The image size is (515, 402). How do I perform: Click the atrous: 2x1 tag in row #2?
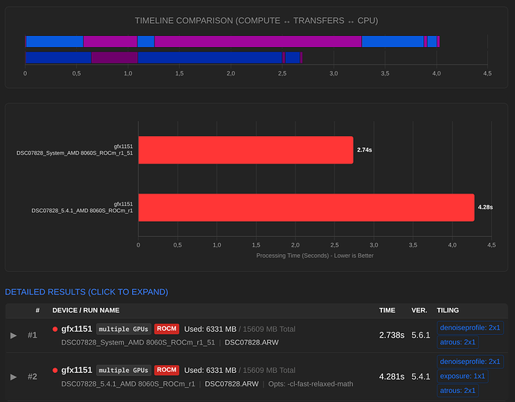[458, 391]
